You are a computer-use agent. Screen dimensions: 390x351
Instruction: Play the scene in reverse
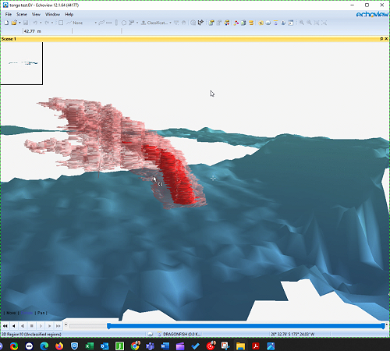point(14,326)
